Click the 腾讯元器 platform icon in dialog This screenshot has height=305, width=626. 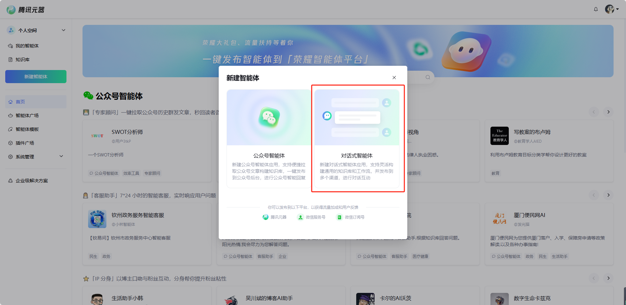[266, 217]
